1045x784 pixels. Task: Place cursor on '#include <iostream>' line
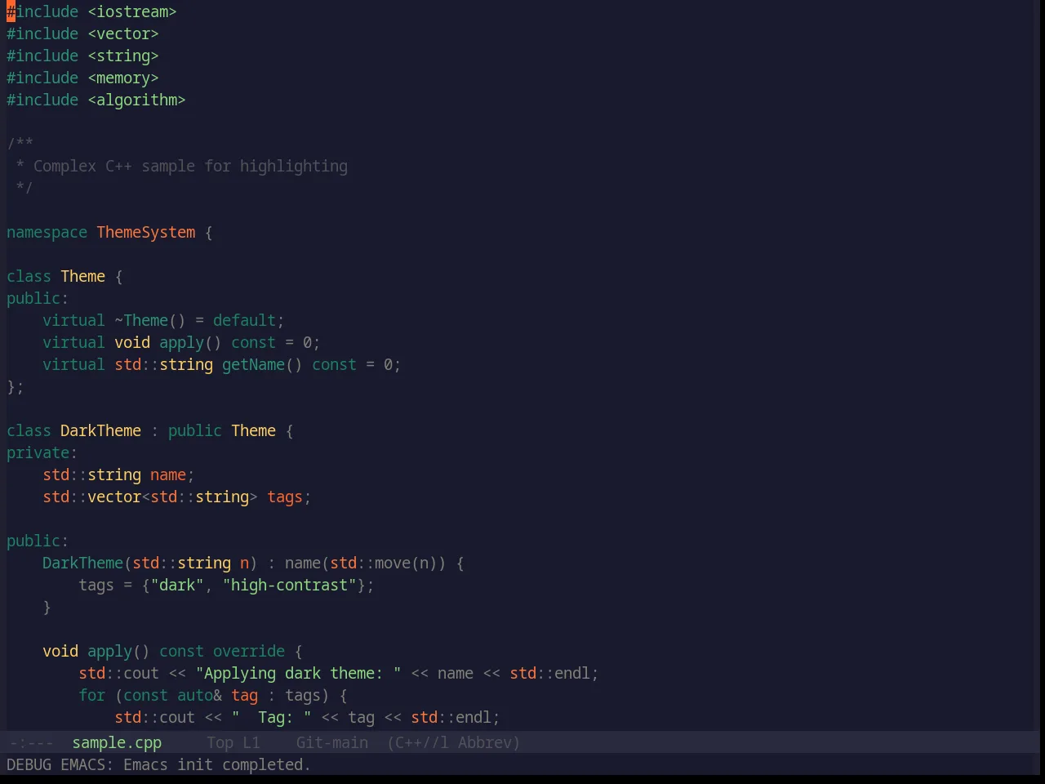91,11
